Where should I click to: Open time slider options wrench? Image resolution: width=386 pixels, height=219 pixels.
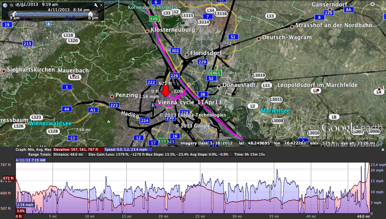[96, 5]
